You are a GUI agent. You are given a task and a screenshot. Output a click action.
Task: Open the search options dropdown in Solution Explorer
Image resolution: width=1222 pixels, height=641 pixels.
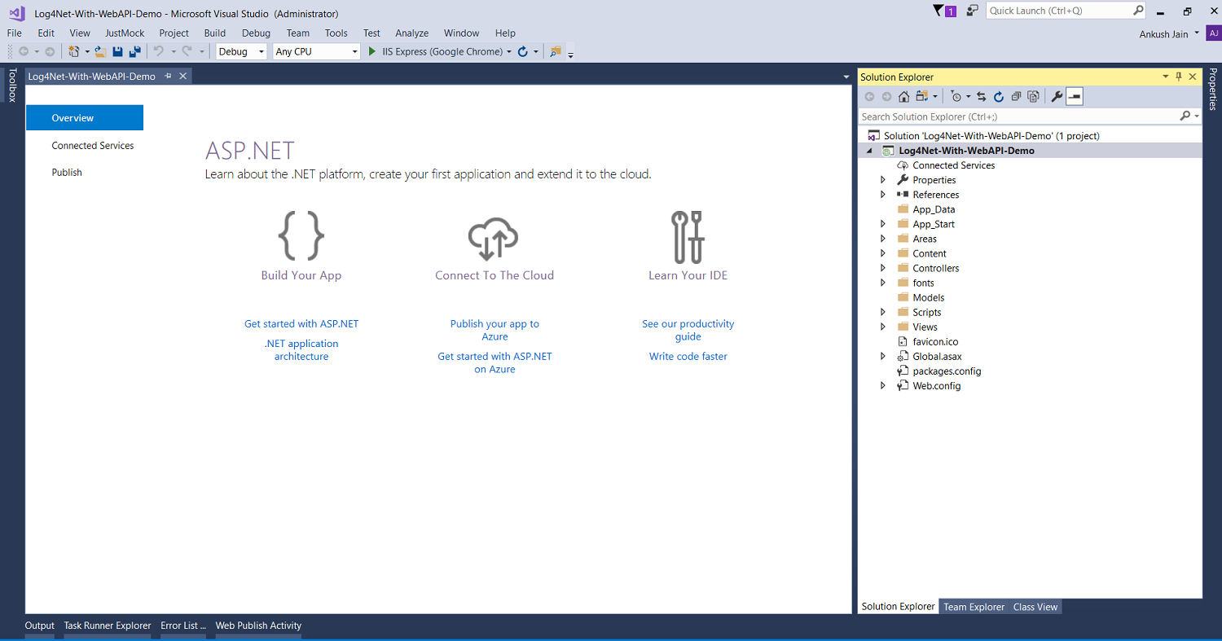click(1197, 116)
